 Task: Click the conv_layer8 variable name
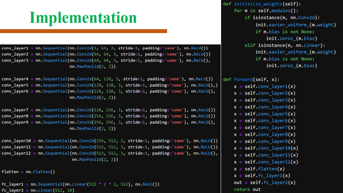15,116
